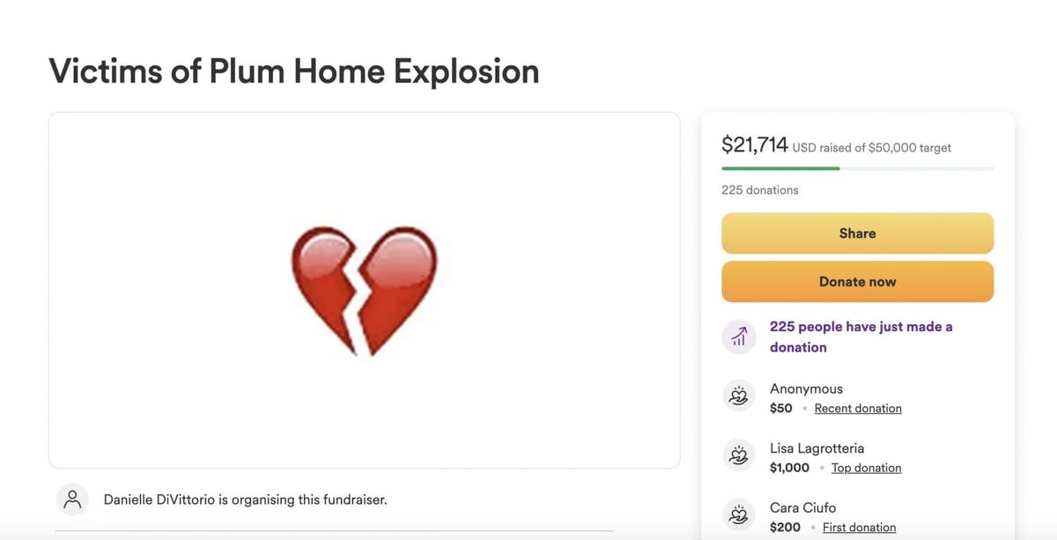Click the 225 donations counter text
This screenshot has height=540, width=1057.
click(759, 189)
